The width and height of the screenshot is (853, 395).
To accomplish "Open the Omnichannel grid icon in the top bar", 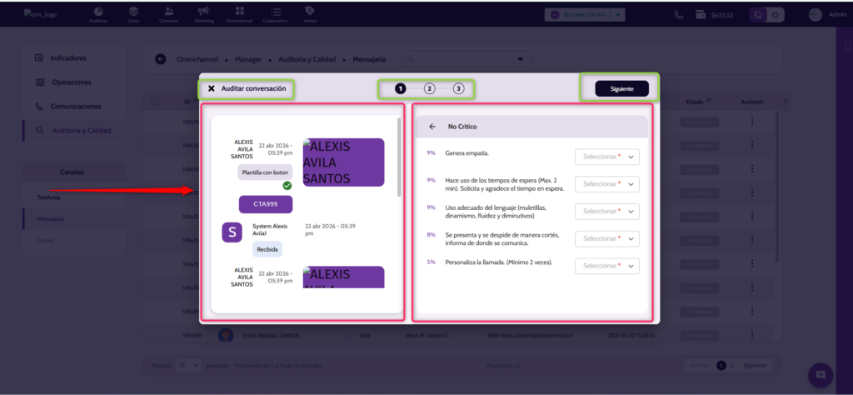I will [240, 14].
